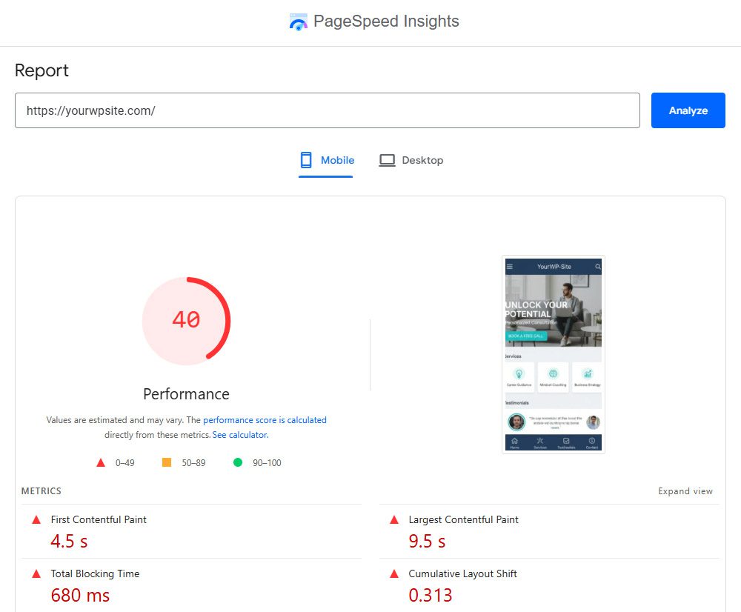The width and height of the screenshot is (741, 612).
Task: Toggle Expand view for metrics
Action: point(685,491)
